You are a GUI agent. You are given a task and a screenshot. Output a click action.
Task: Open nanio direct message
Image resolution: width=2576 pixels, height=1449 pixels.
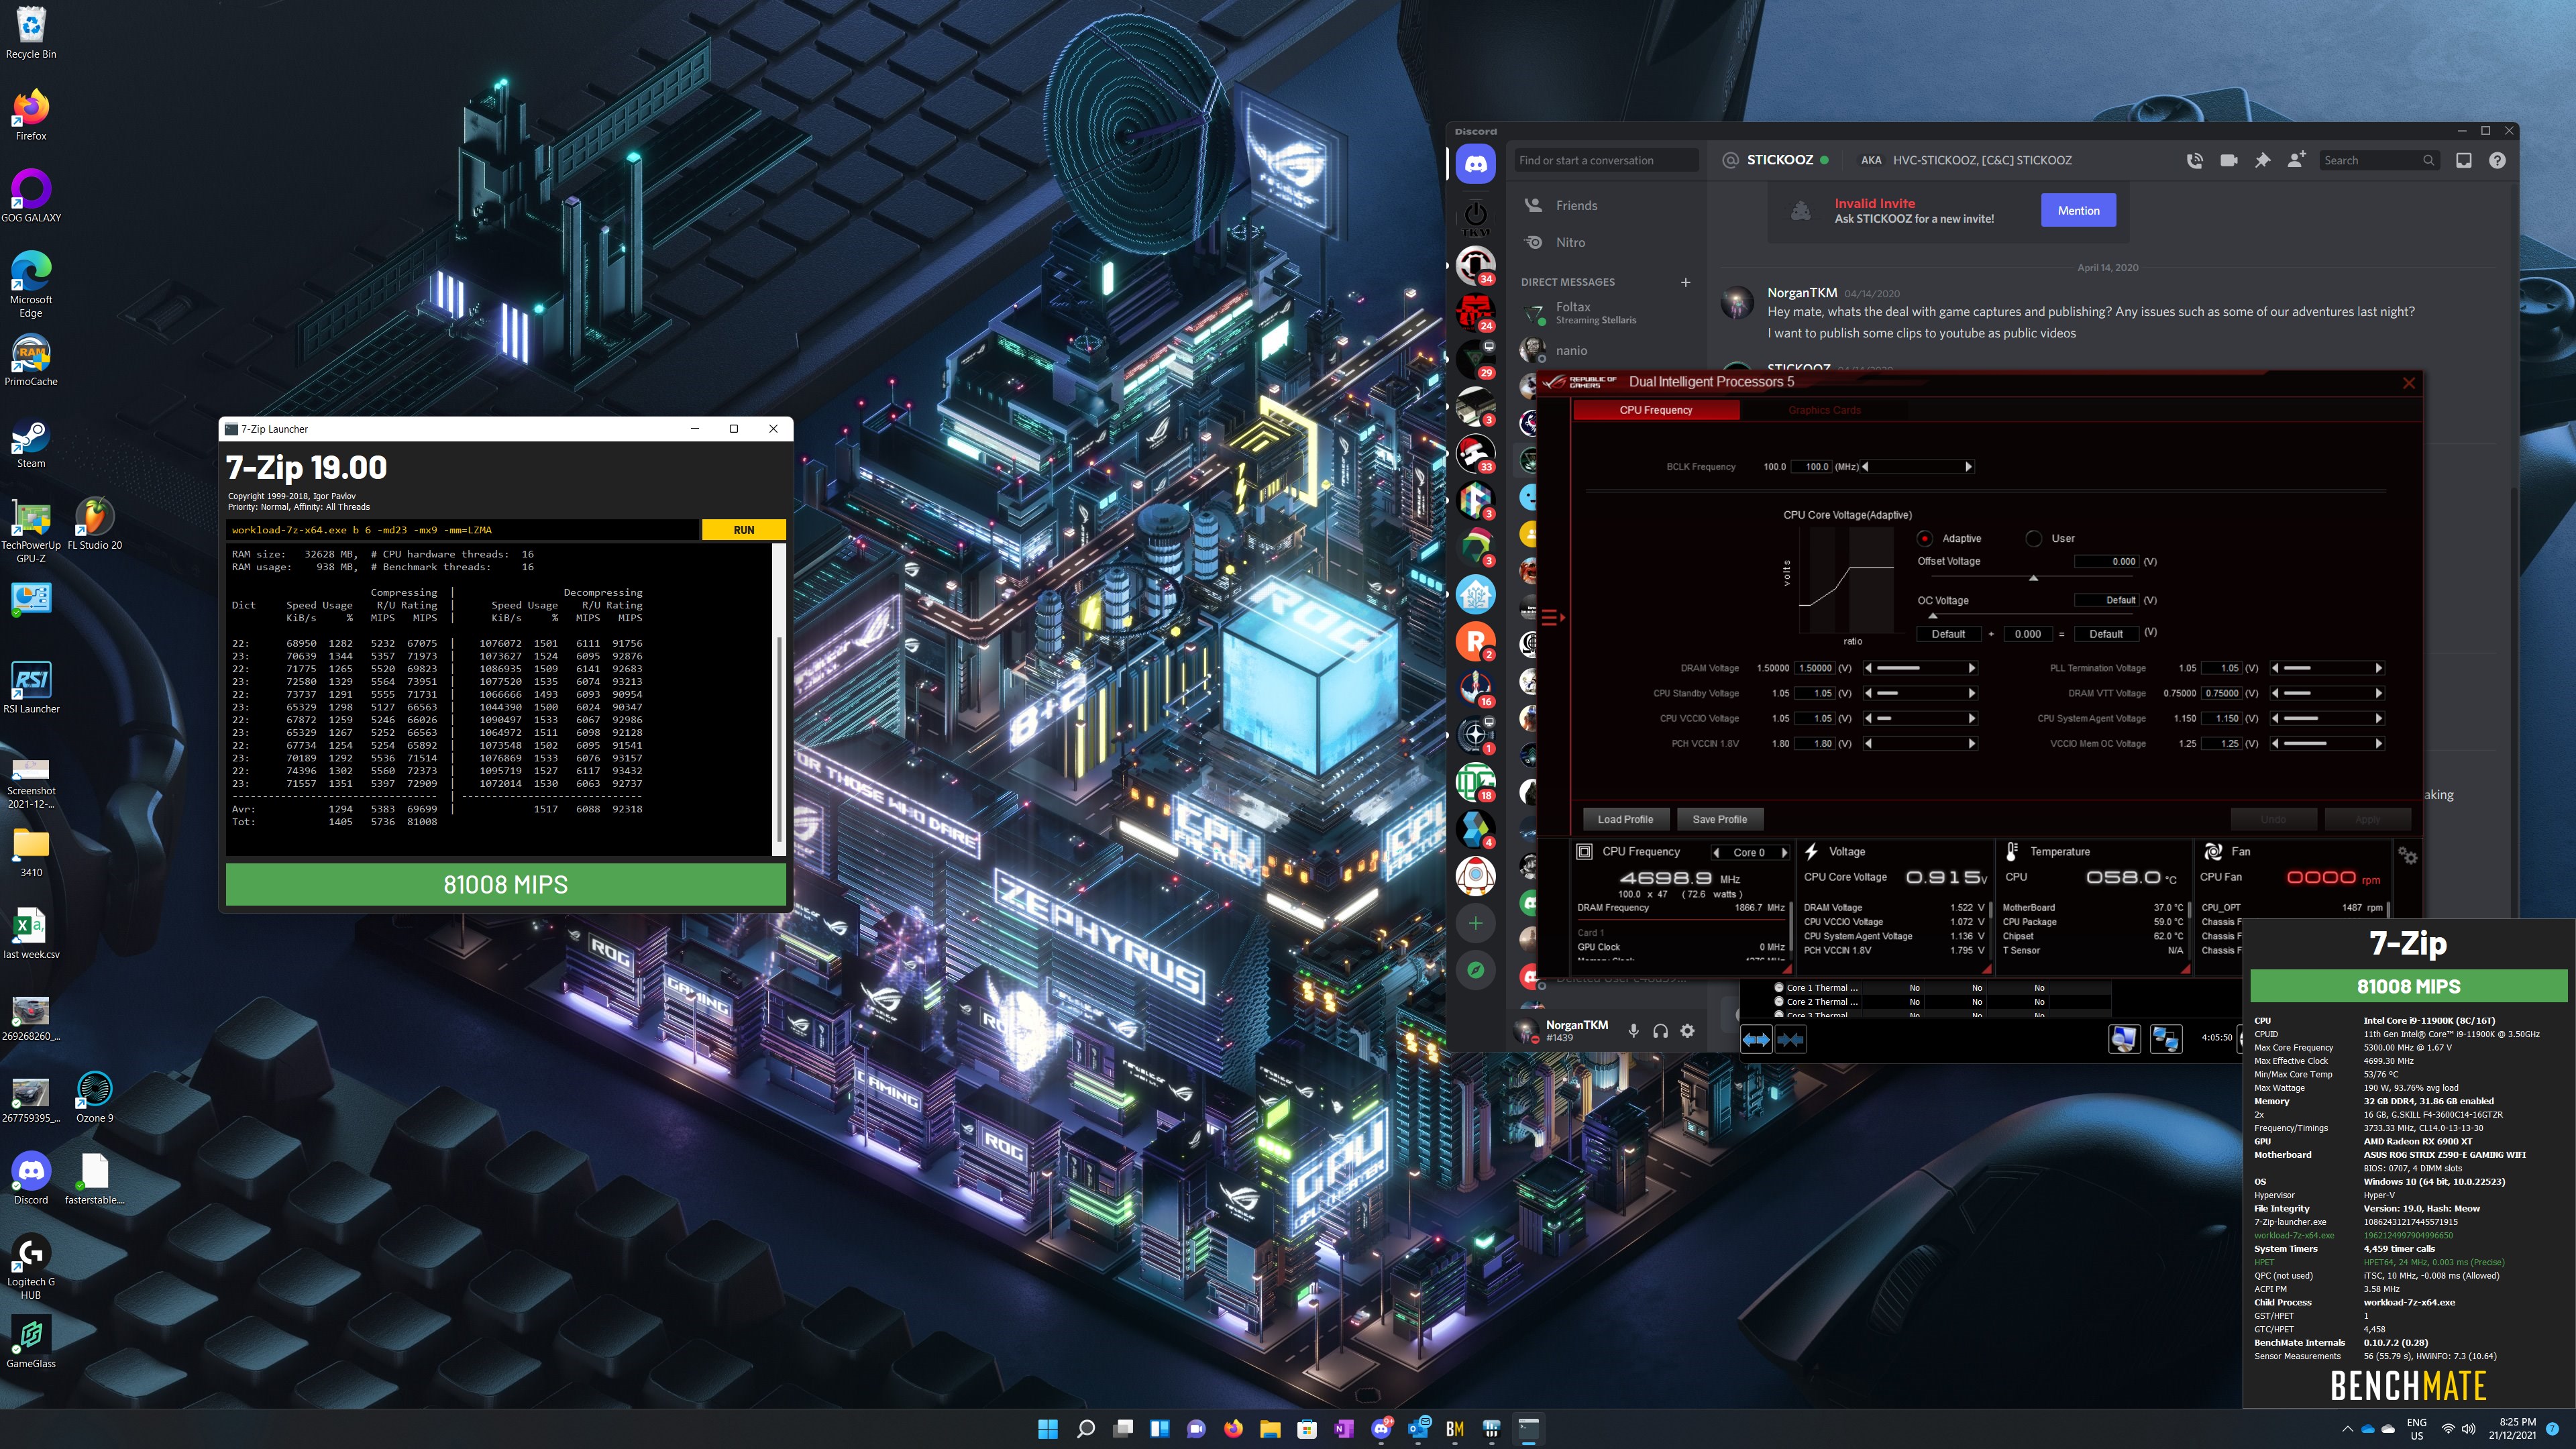point(1607,350)
